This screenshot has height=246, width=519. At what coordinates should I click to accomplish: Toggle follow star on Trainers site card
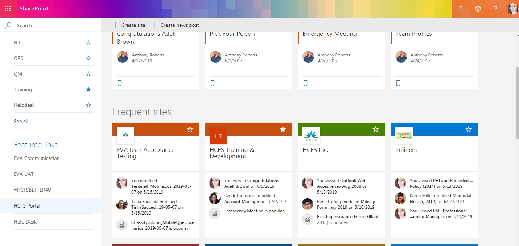coord(469,129)
